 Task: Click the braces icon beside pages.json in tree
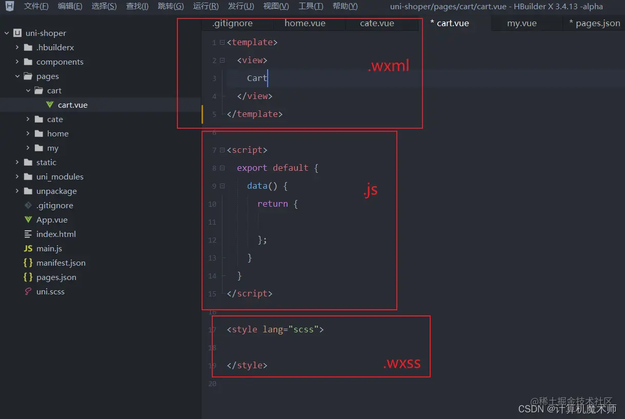[x=28, y=277]
